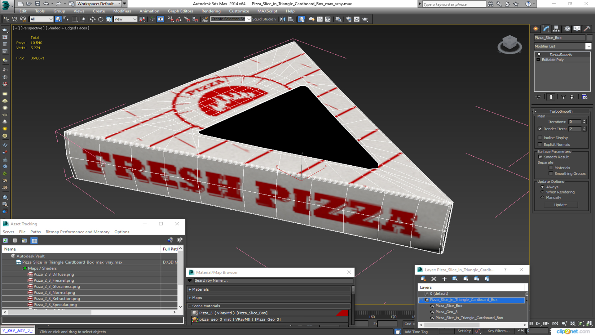Click Make Unique icon under modifier stack
Viewport: 595px width, 335px height.
coord(563,97)
